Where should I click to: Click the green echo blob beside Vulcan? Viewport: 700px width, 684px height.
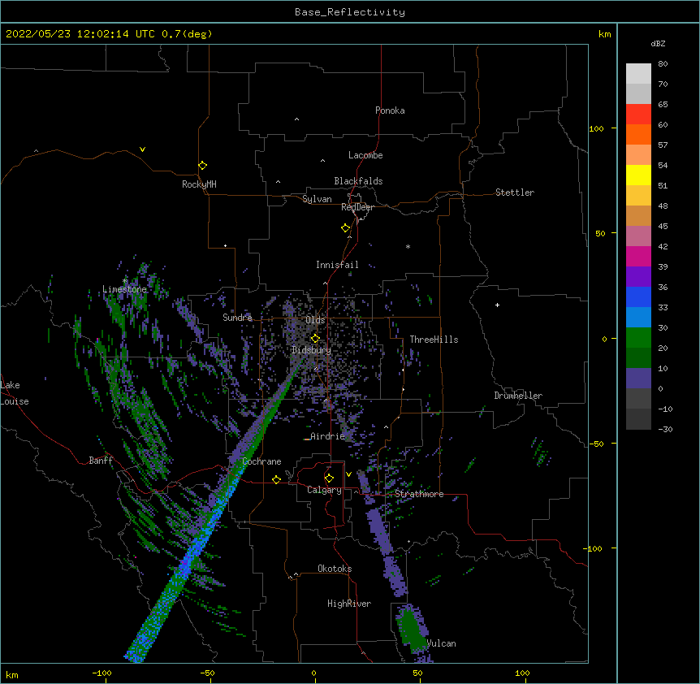411,630
